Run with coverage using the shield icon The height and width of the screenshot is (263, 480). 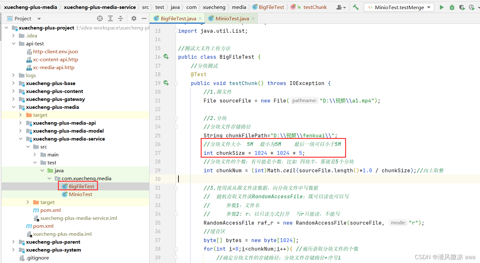(462, 7)
